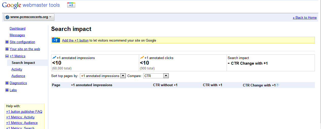
Task: Click the help icon next to CTR Change with +1
Action: (278, 85)
